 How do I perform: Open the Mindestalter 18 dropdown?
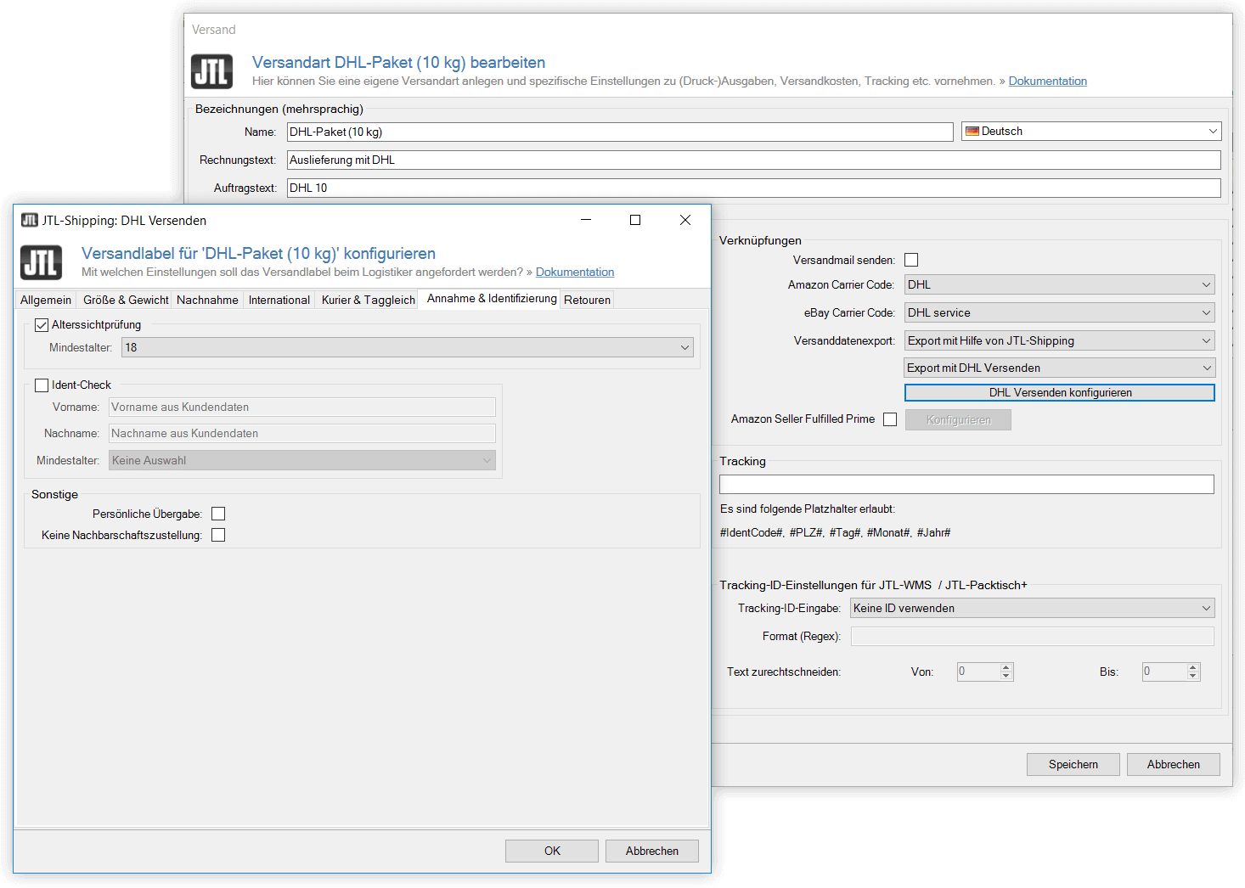click(408, 347)
